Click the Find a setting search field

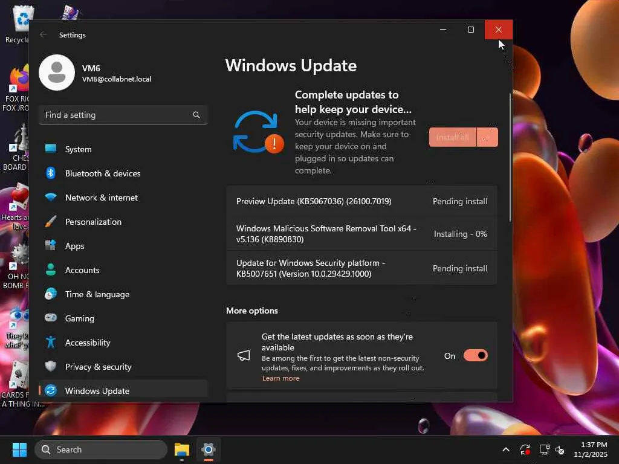(123, 115)
